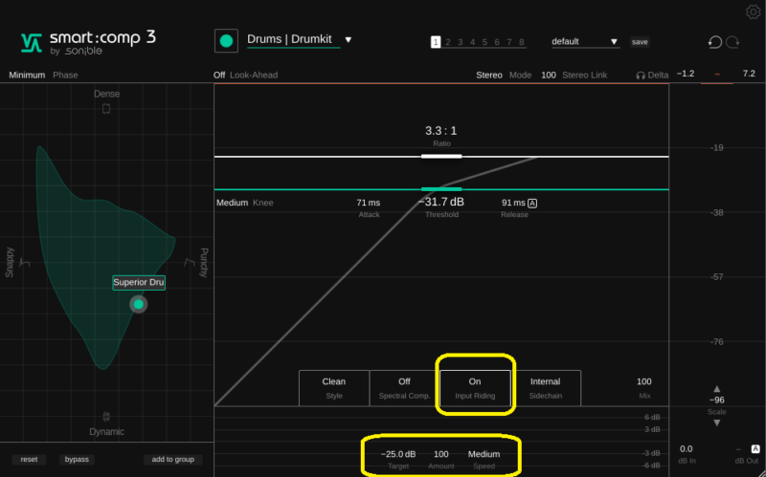The height and width of the screenshot is (477, 766).
Task: Click the Ratio slider handle
Action: tap(441, 156)
